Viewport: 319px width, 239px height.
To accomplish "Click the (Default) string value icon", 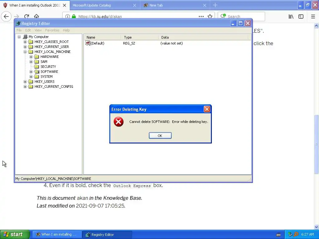I will click(88, 43).
